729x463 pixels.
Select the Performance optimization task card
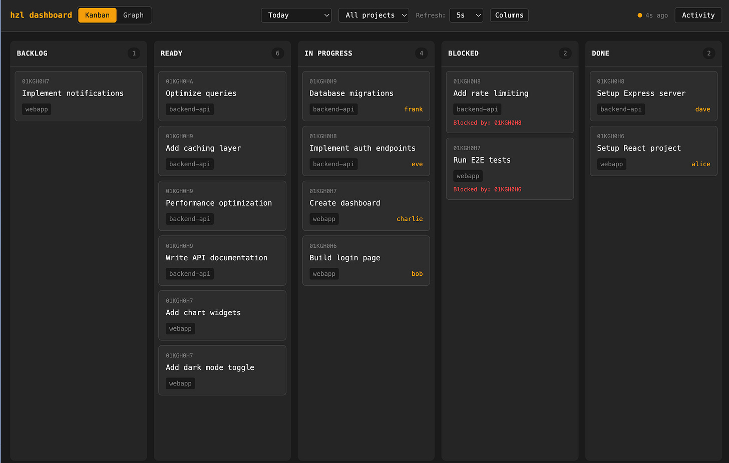click(222, 206)
